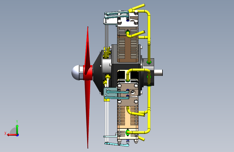Click the Y axis label on the orientation triad
Image resolution: width=234 pixels, height=152 pixels.
pyautogui.click(x=17, y=122)
